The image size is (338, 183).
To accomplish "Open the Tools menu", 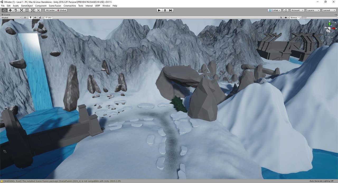I will (81, 6).
